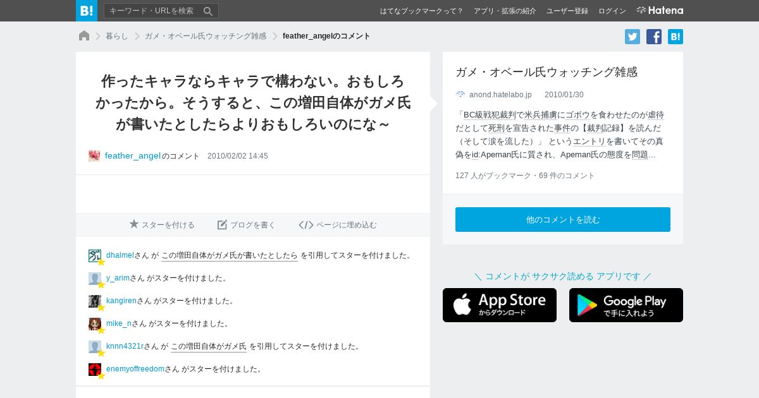The image size is (759, 398).
Task: Open knnn4321r user link
Action: coord(125,346)
